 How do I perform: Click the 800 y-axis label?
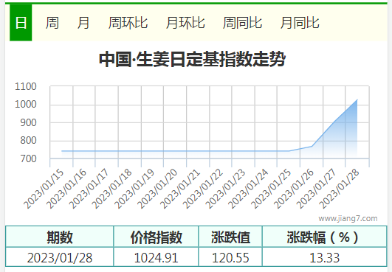click(29, 141)
